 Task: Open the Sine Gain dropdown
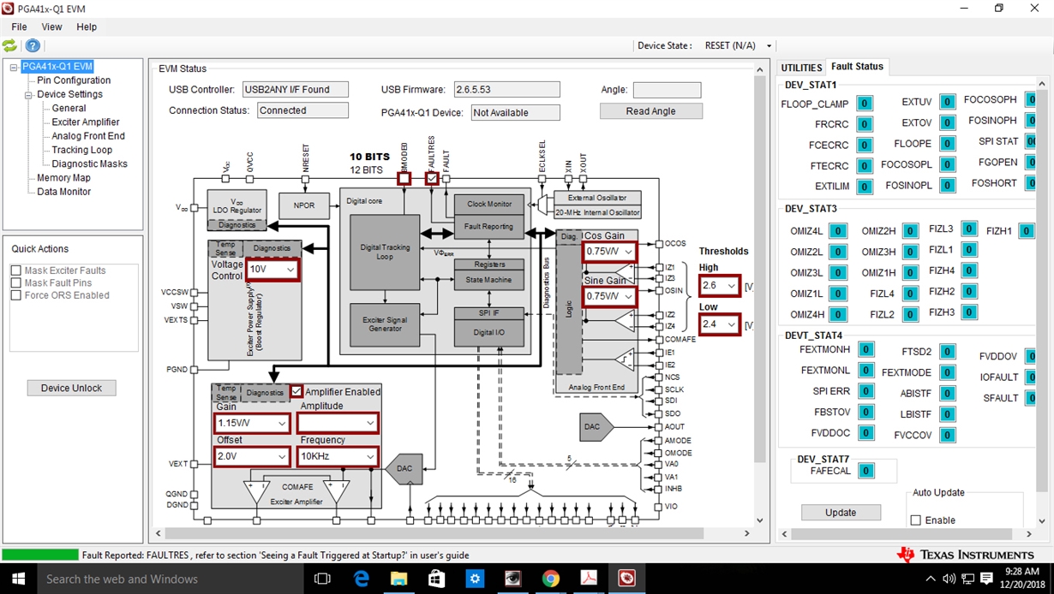609,296
